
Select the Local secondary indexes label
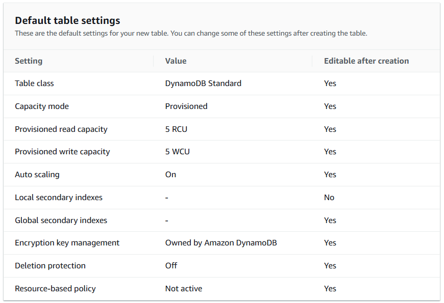(x=58, y=198)
